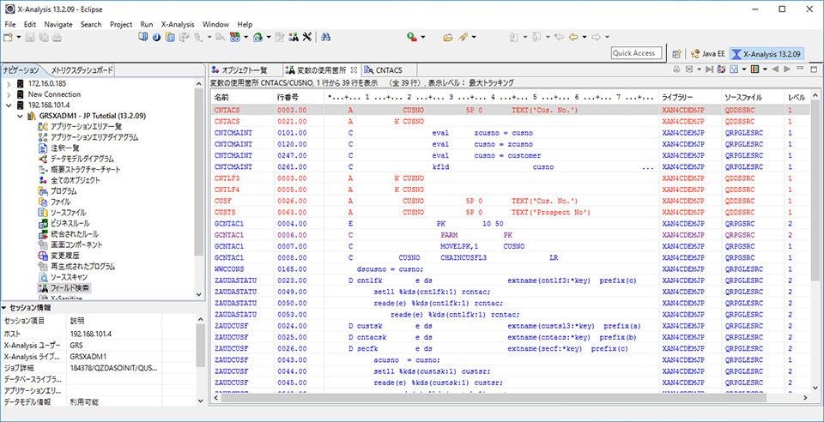Click the print icon in view toolbar
Viewport: 824px width, 422px height.
pos(676,69)
